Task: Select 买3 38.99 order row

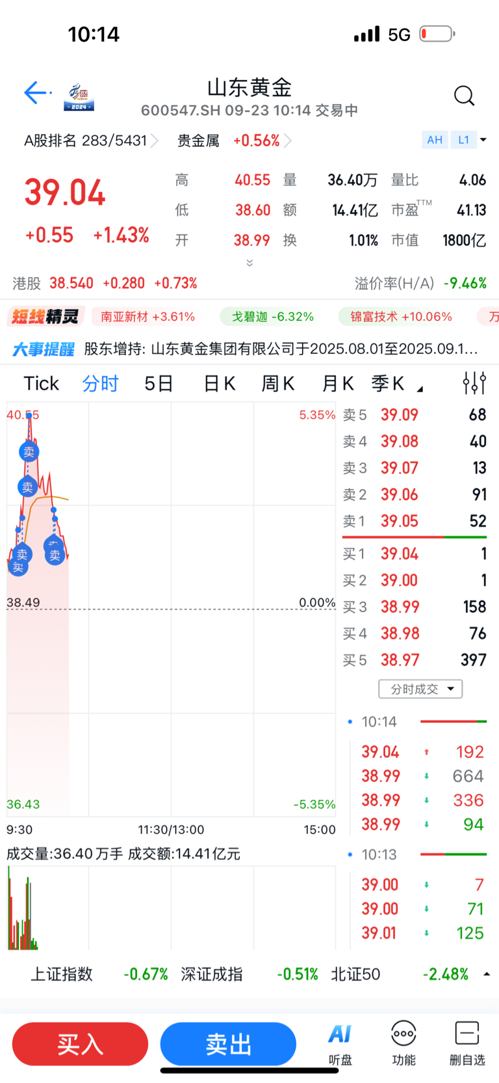Action: pyautogui.click(x=415, y=608)
